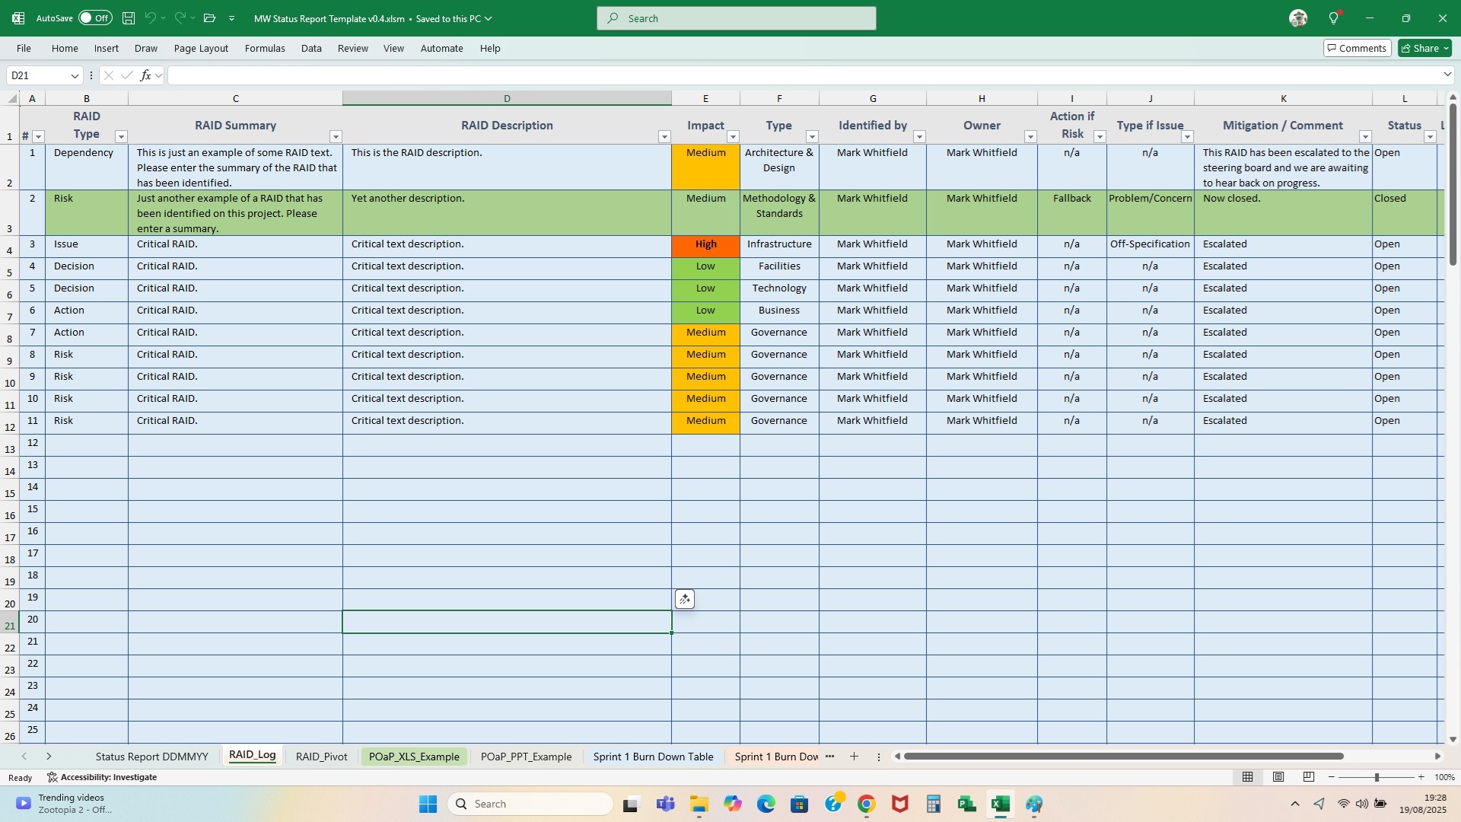Select the Page Break Preview icon
This screenshot has width=1461, height=822.
1309,777
